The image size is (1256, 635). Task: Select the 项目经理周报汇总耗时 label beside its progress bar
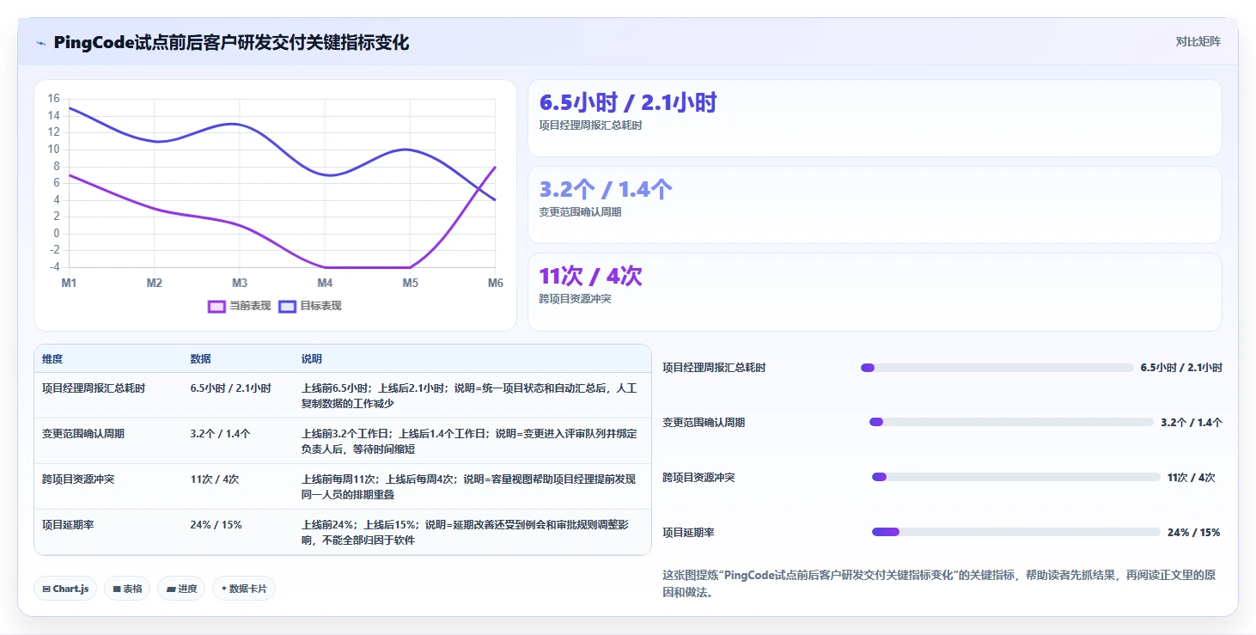pos(714,368)
